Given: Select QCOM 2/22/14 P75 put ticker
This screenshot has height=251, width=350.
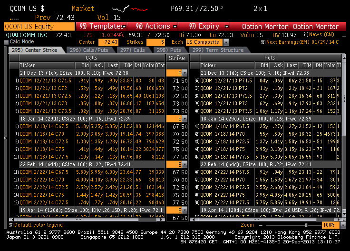Looking at the screenshot, I should pos(223,195).
